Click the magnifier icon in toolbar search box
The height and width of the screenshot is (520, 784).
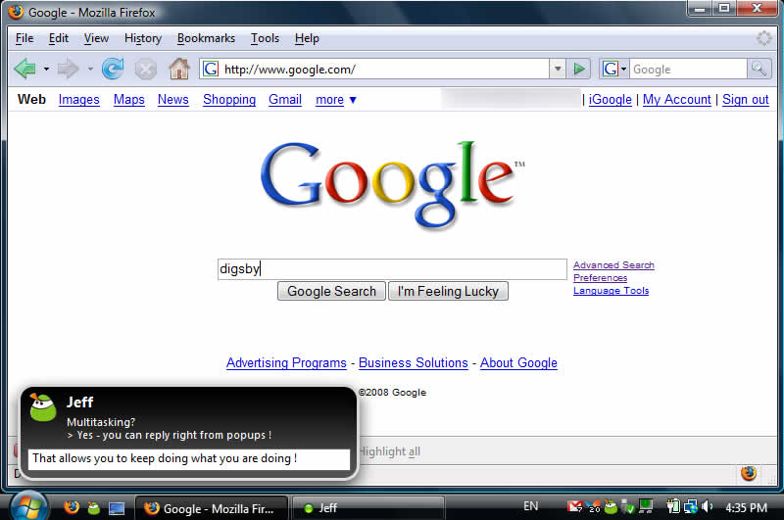point(759,69)
